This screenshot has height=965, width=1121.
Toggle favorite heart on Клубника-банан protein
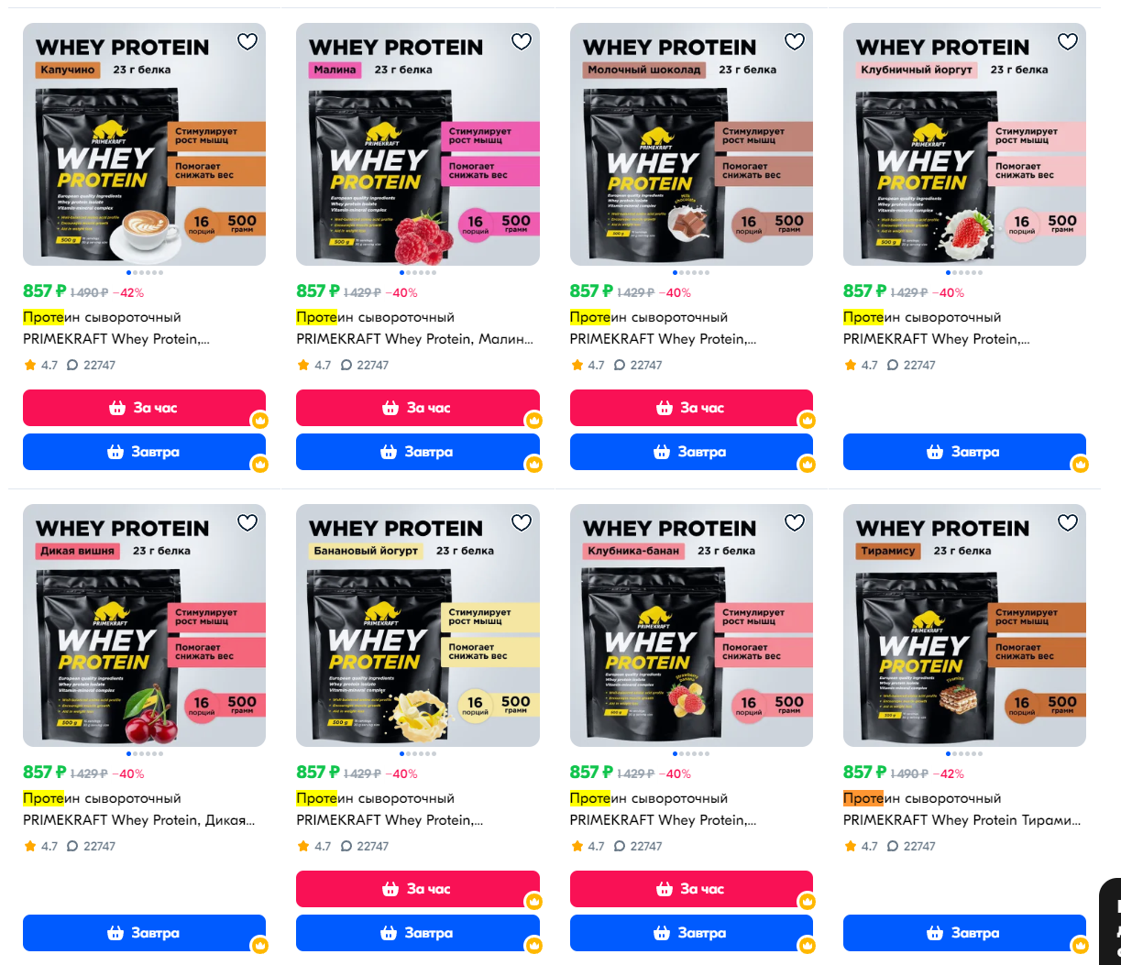coord(795,522)
